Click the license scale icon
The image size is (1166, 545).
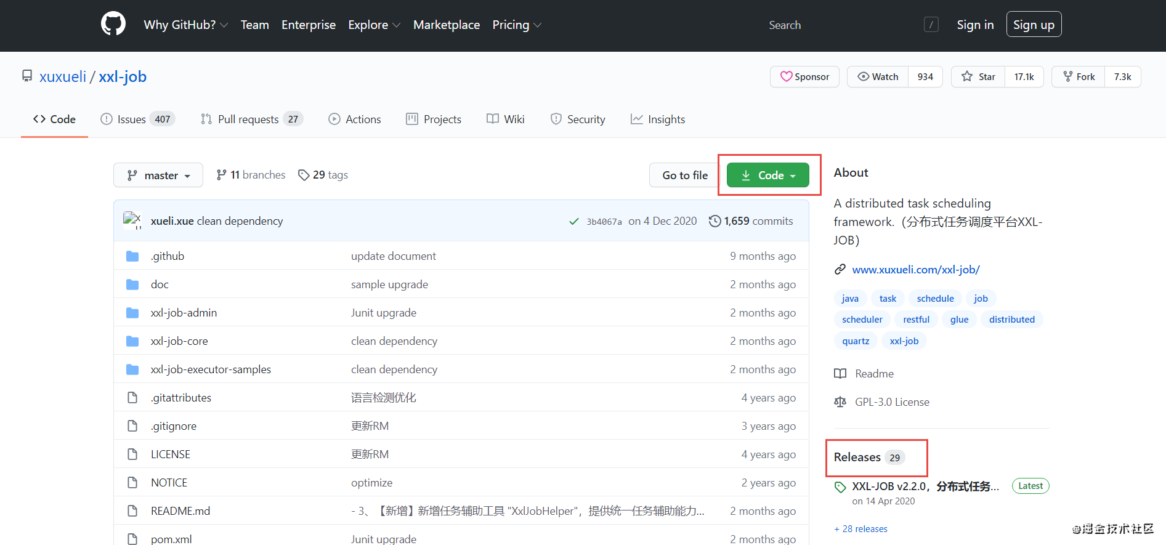[x=840, y=402]
